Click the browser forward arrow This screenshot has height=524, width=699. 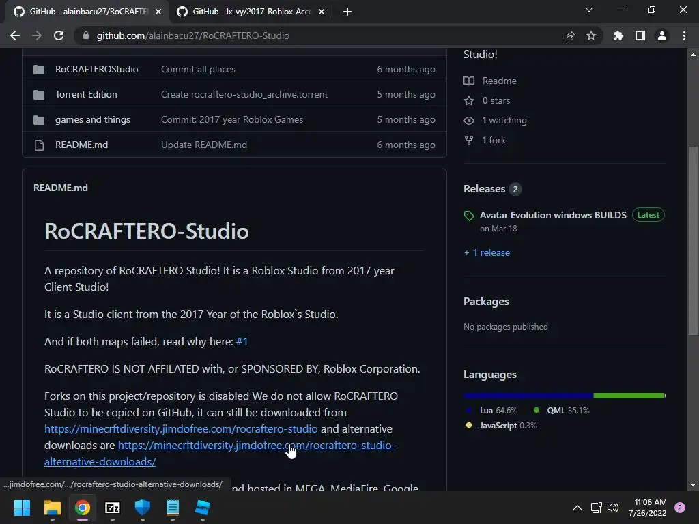tap(37, 35)
